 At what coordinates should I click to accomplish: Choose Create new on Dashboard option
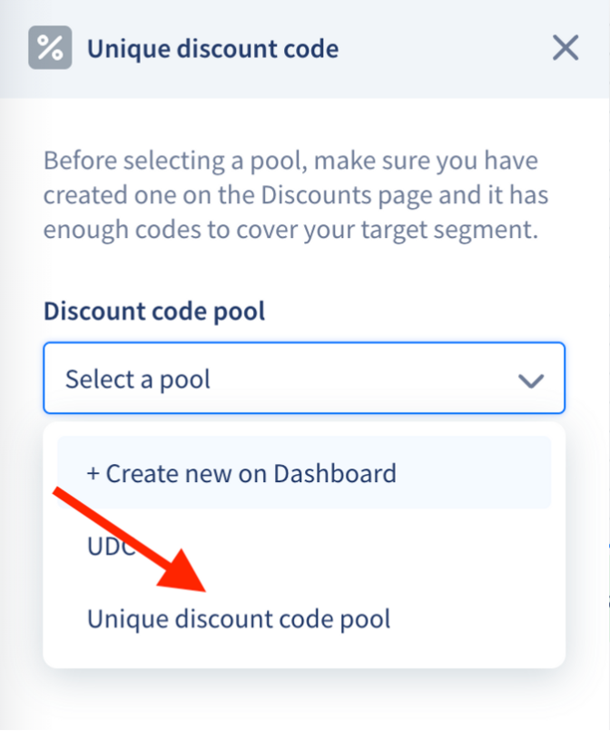click(304, 472)
